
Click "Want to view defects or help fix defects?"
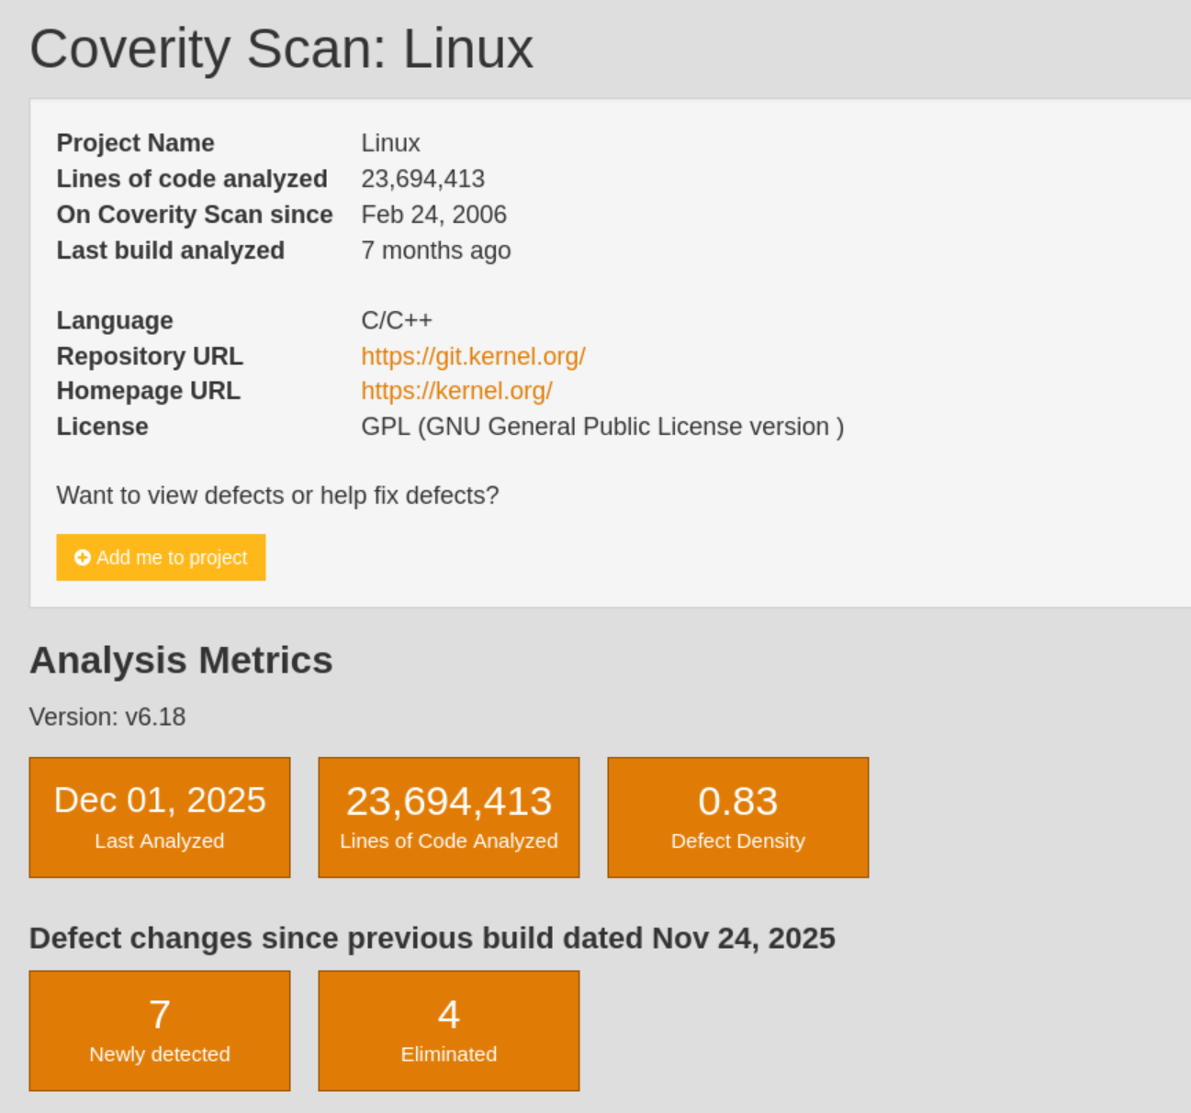pos(277,495)
